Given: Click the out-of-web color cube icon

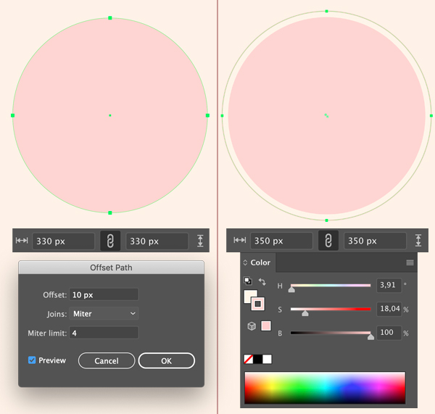Looking at the screenshot, I should pyautogui.click(x=252, y=326).
